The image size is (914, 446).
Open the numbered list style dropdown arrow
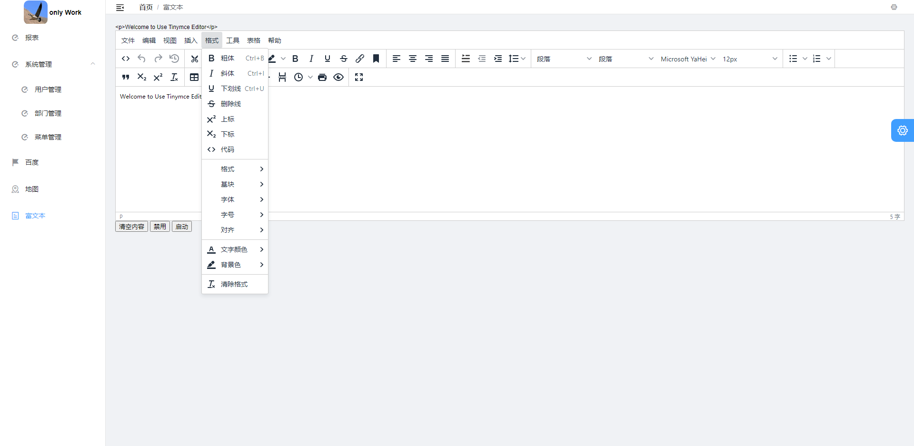[829, 59]
